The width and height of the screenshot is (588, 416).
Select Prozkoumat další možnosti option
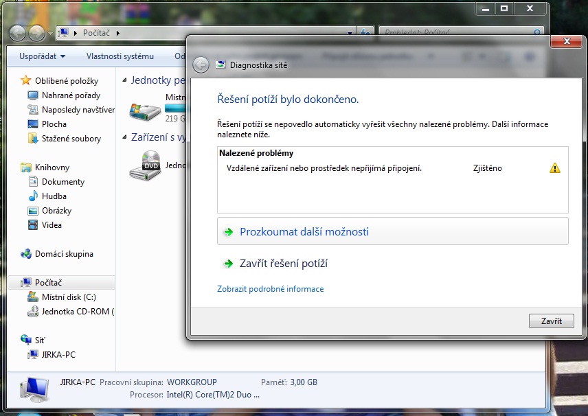304,232
